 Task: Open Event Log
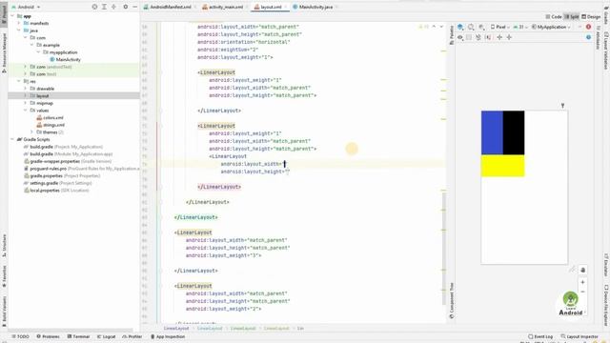[x=540, y=336]
